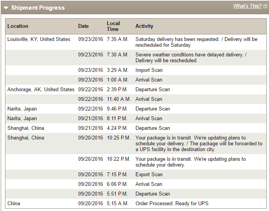Click the Export Scan activity entry

click(x=149, y=175)
